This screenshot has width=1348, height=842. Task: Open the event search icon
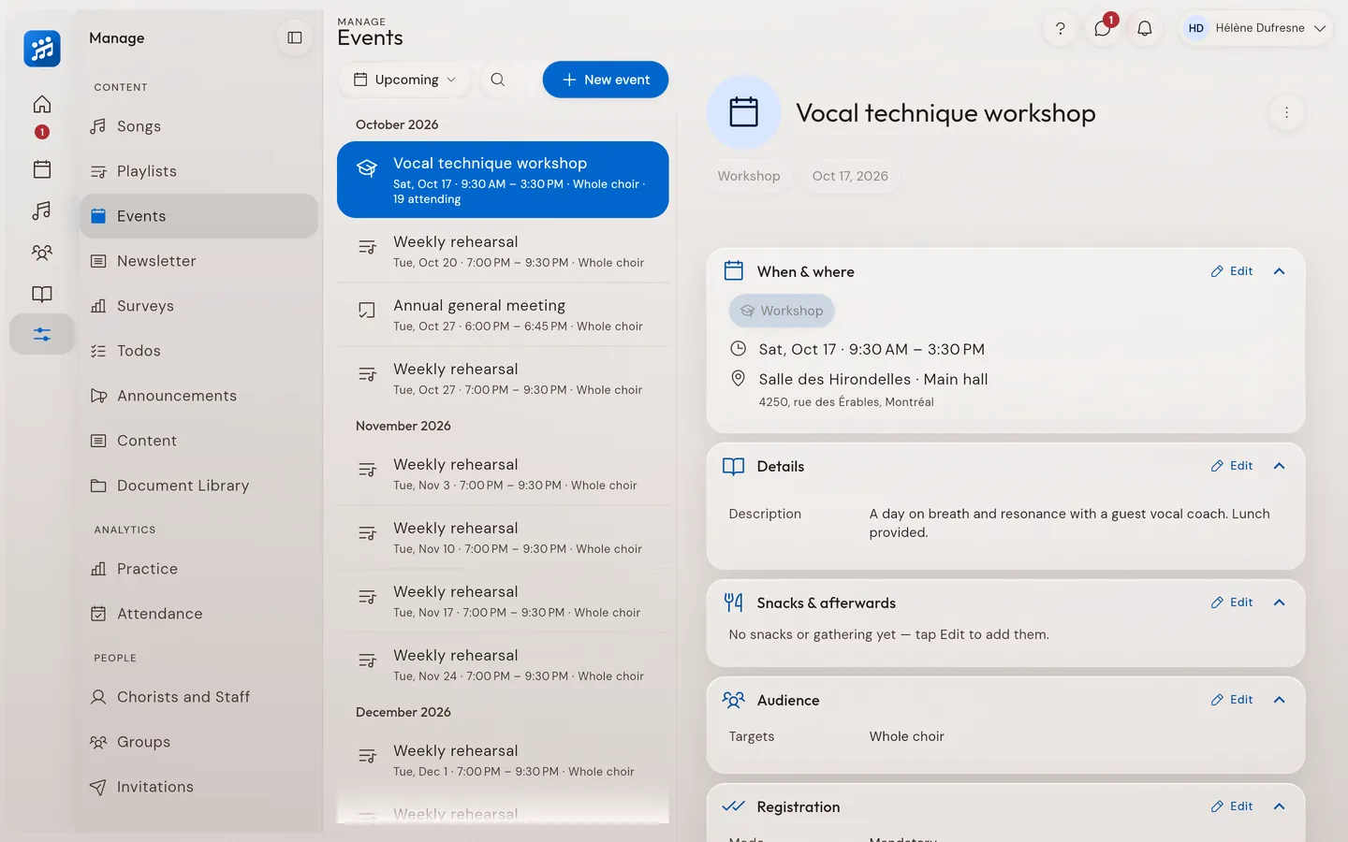coord(498,80)
